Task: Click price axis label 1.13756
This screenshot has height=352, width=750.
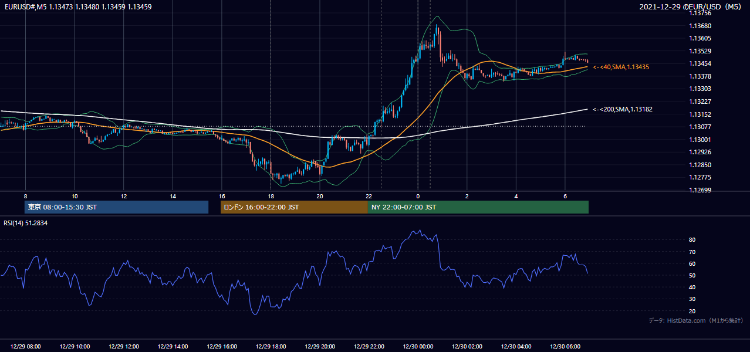Action: pos(700,13)
